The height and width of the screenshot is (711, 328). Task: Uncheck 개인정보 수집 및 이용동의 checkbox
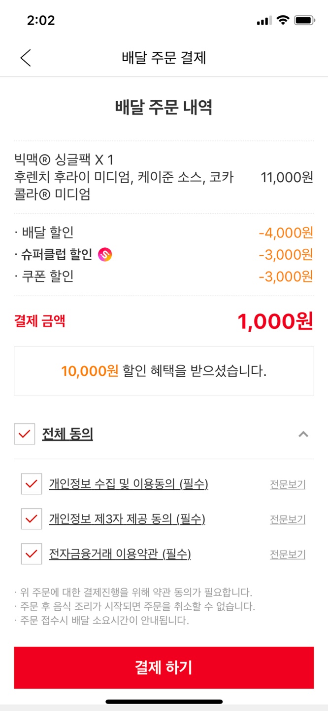pyautogui.click(x=32, y=484)
